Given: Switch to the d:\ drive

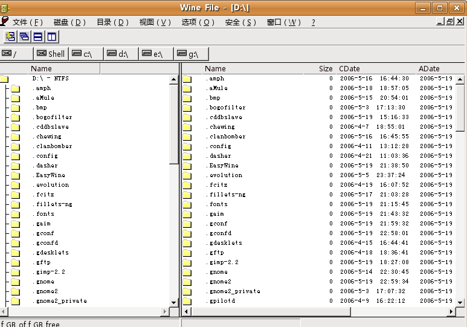Looking at the screenshot, I should 121,54.
